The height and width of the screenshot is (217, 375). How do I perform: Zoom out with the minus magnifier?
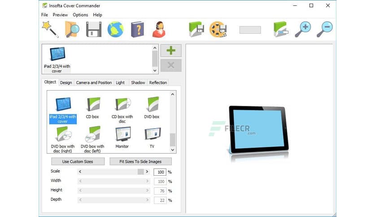325,30
